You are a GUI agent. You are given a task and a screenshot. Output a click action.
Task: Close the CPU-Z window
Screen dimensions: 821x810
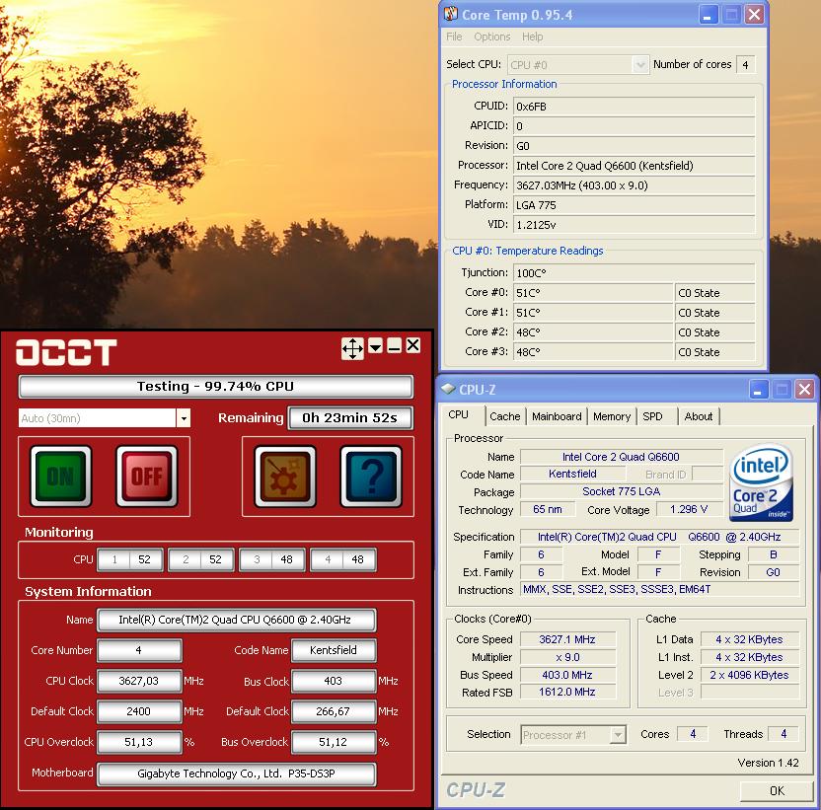[804, 390]
